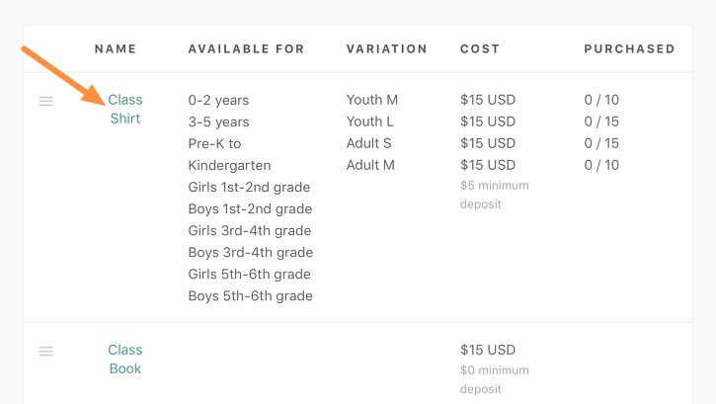Open the Class Shirt item link

pos(125,109)
